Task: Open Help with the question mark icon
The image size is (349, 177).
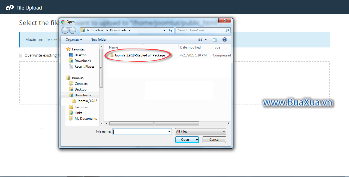Action: (x=225, y=40)
